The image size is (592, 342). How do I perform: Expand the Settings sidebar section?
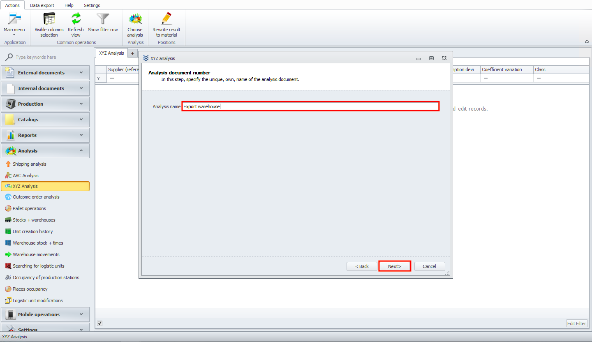pyautogui.click(x=45, y=327)
